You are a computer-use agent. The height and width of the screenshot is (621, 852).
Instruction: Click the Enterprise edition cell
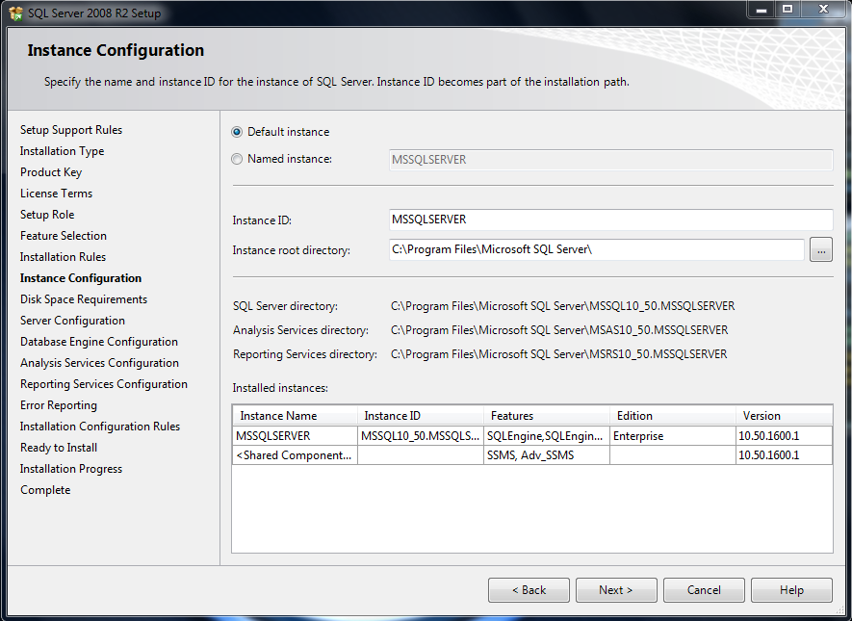point(673,436)
